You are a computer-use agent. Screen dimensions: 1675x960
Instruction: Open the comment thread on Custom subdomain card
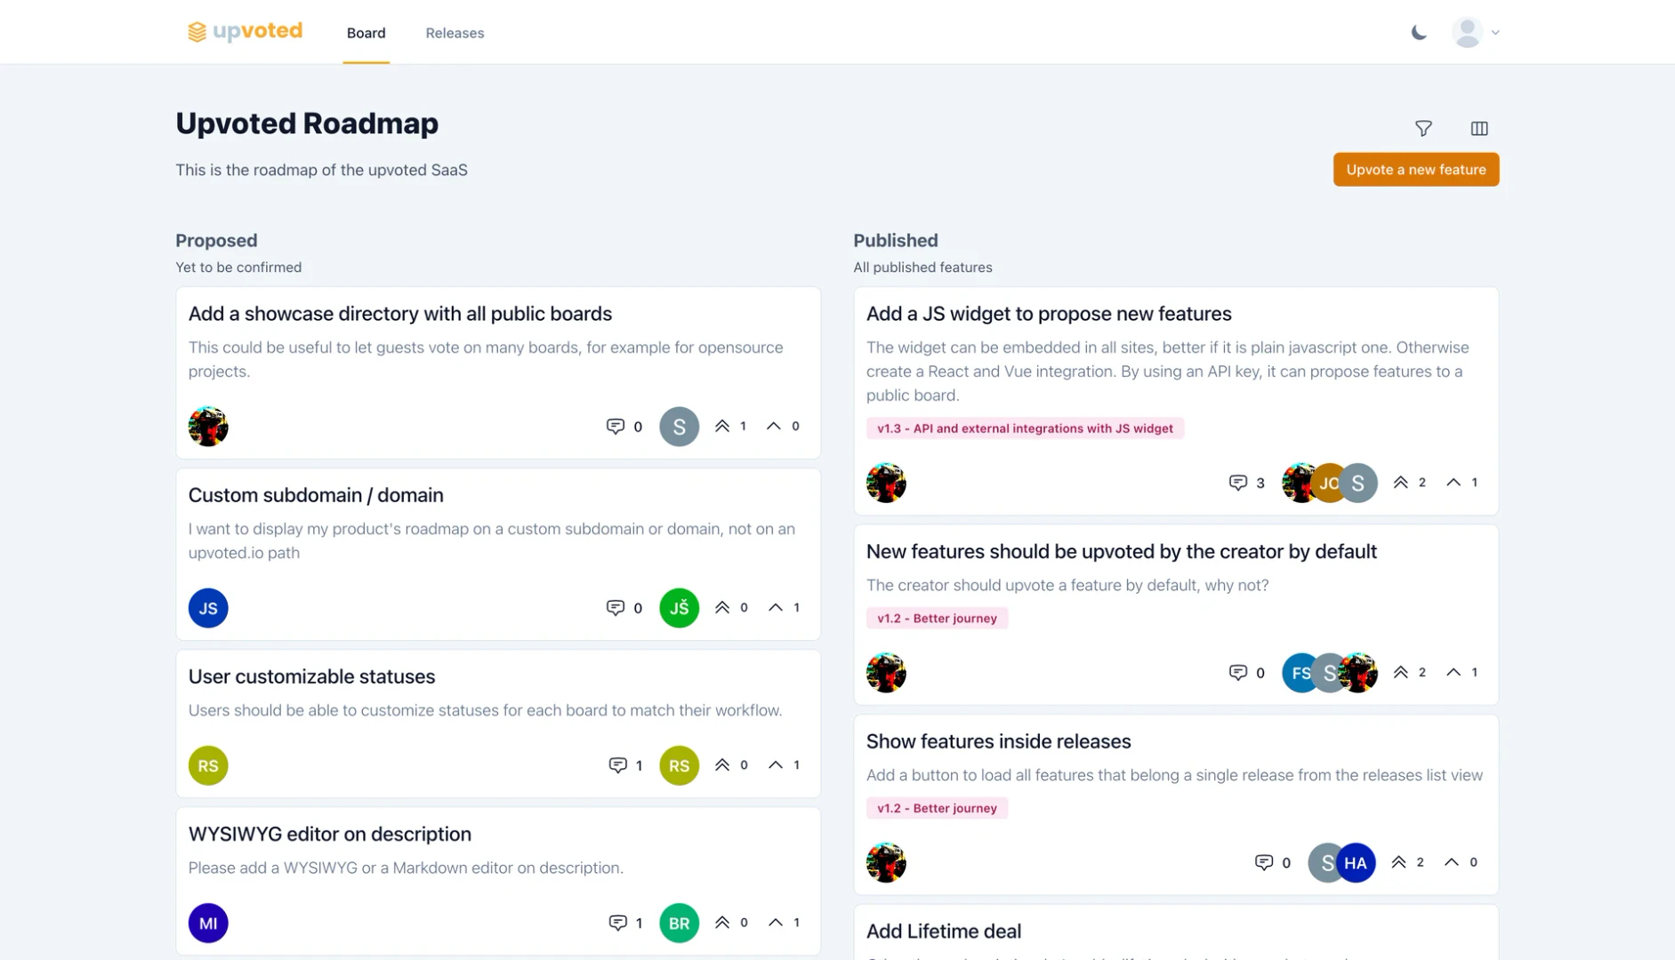pos(616,607)
